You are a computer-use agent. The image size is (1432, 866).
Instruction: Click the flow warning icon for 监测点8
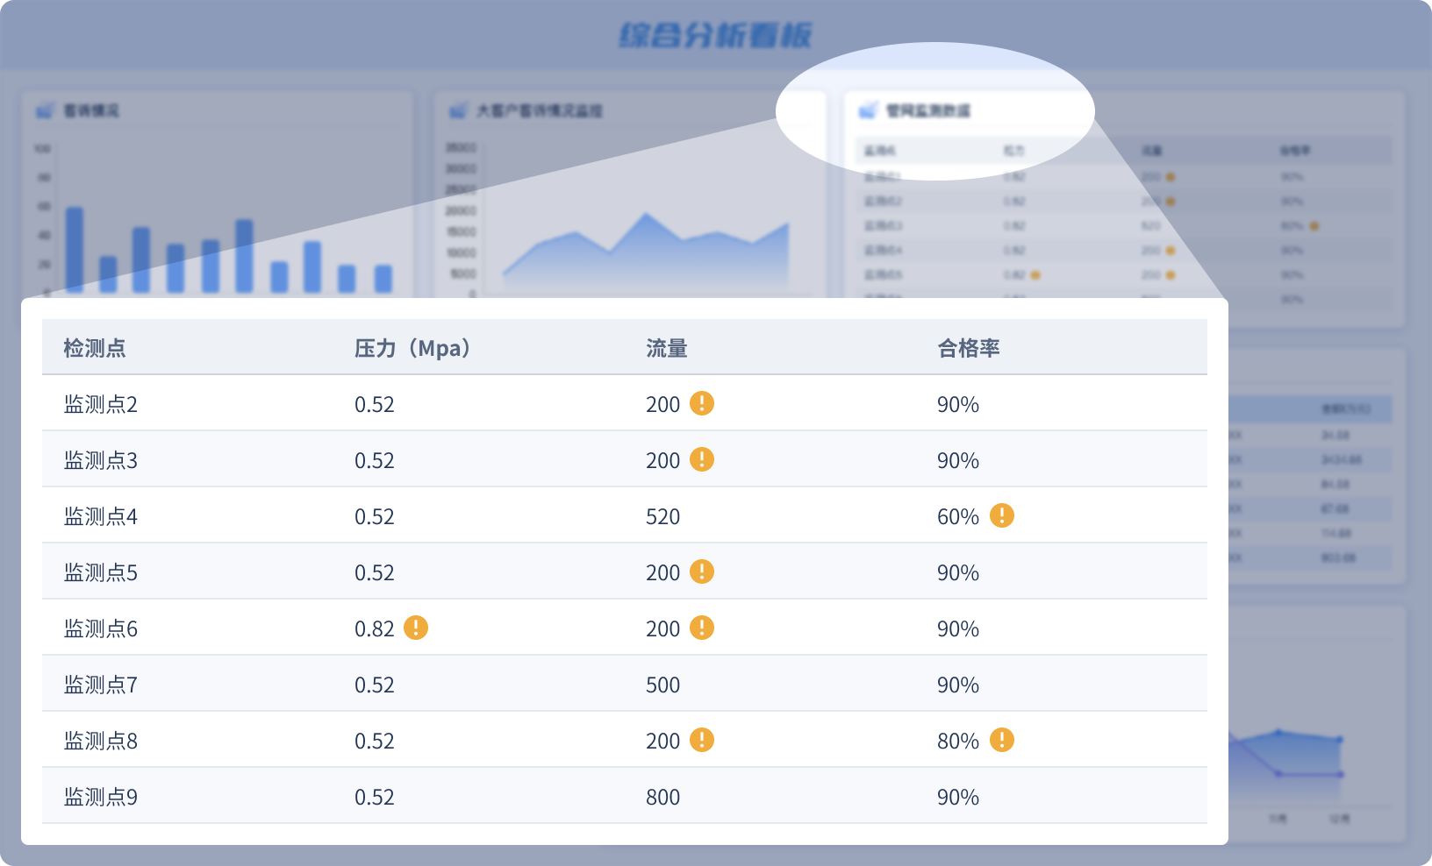coord(701,740)
